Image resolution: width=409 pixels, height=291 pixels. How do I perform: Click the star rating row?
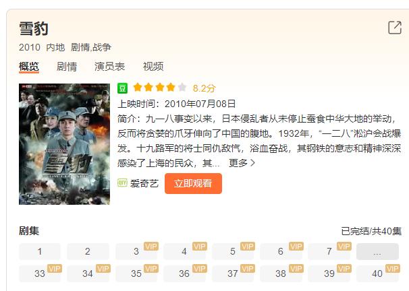[160, 88]
